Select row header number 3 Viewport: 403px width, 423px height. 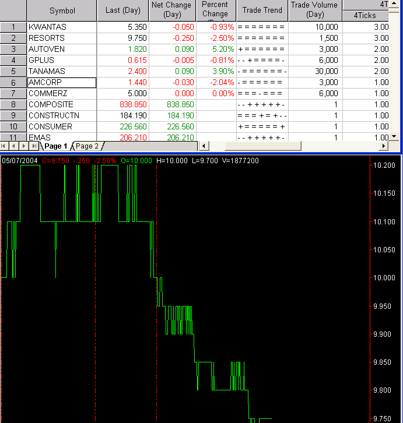13,49
